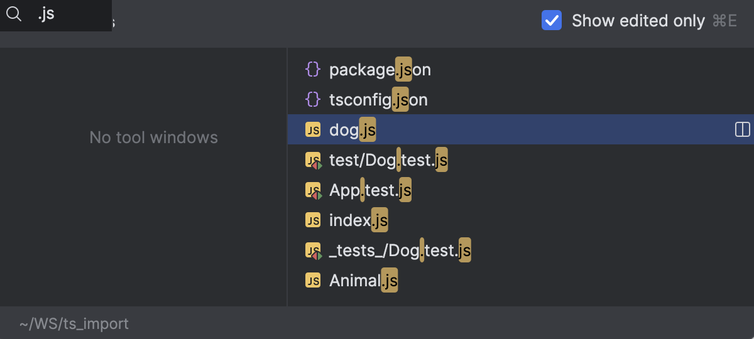This screenshot has width=754, height=339.
Task: Open Animal.js from the file list
Action: coord(363,281)
